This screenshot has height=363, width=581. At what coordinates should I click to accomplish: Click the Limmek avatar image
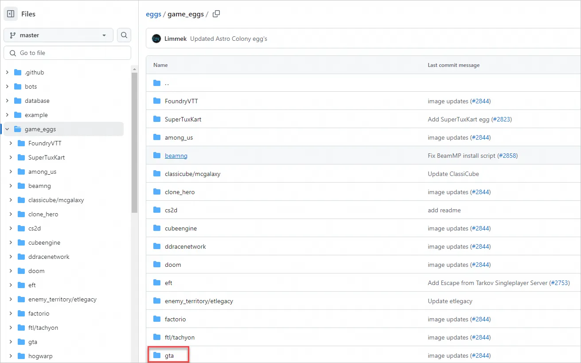coord(156,39)
